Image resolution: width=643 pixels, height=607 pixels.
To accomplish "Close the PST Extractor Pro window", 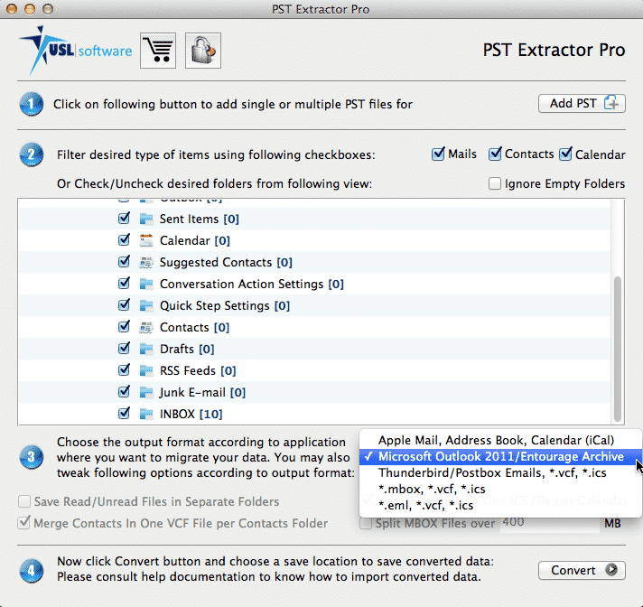I will pyautogui.click(x=12, y=9).
